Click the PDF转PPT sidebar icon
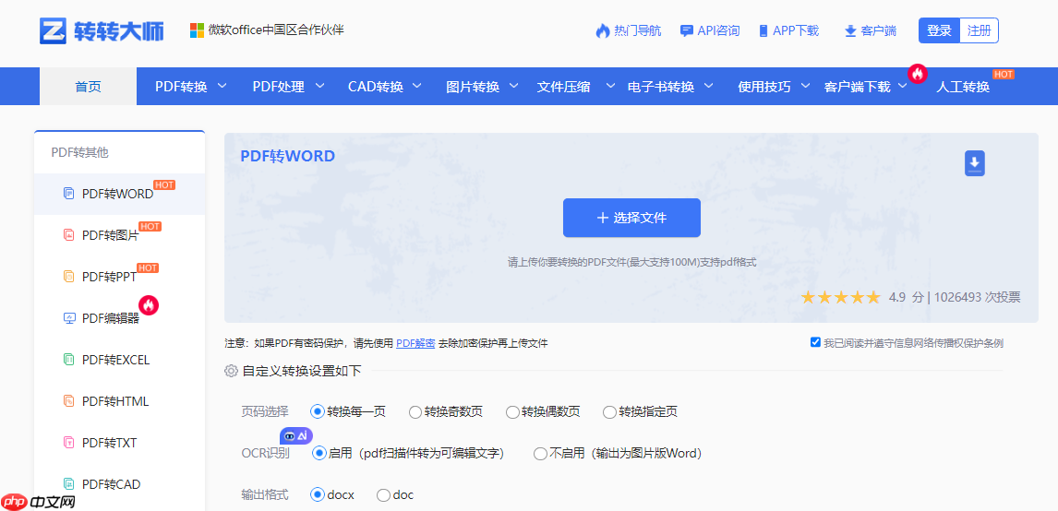1058x511 pixels. click(68, 277)
